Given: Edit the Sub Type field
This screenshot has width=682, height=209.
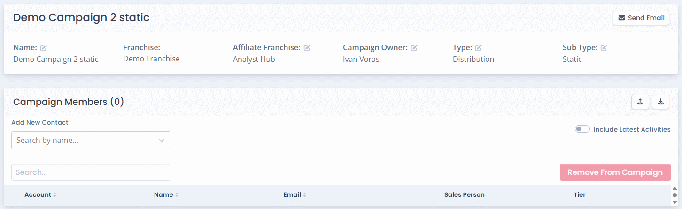Looking at the screenshot, I should tap(604, 48).
